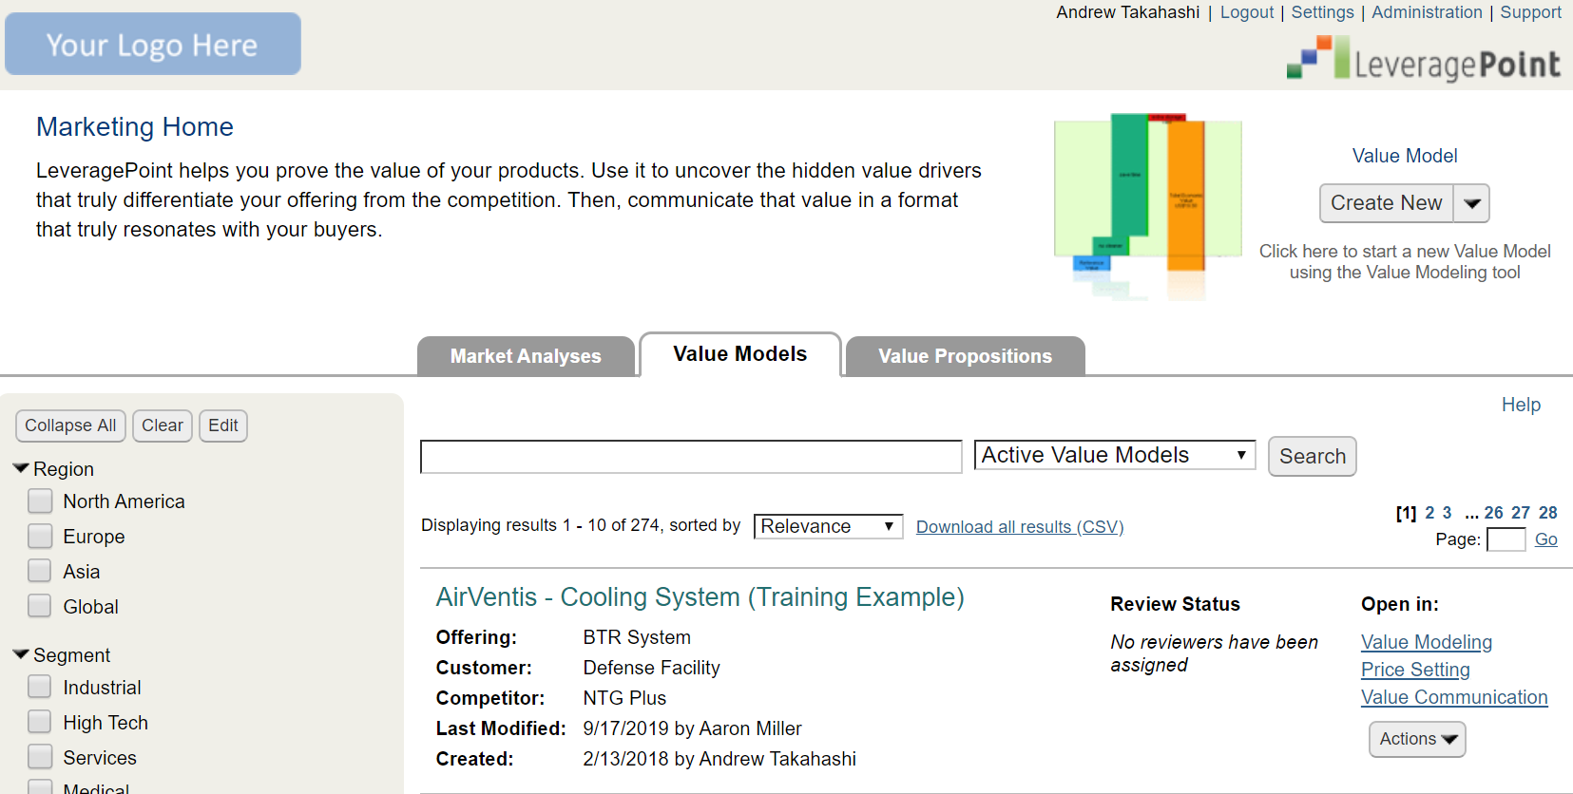Screen dimensions: 1573x794
Task: Check the Services segment filter
Action: 40,757
